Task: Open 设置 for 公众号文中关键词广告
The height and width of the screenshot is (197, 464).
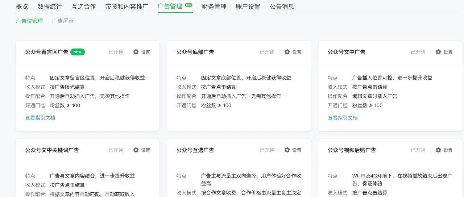Action: coord(145,150)
